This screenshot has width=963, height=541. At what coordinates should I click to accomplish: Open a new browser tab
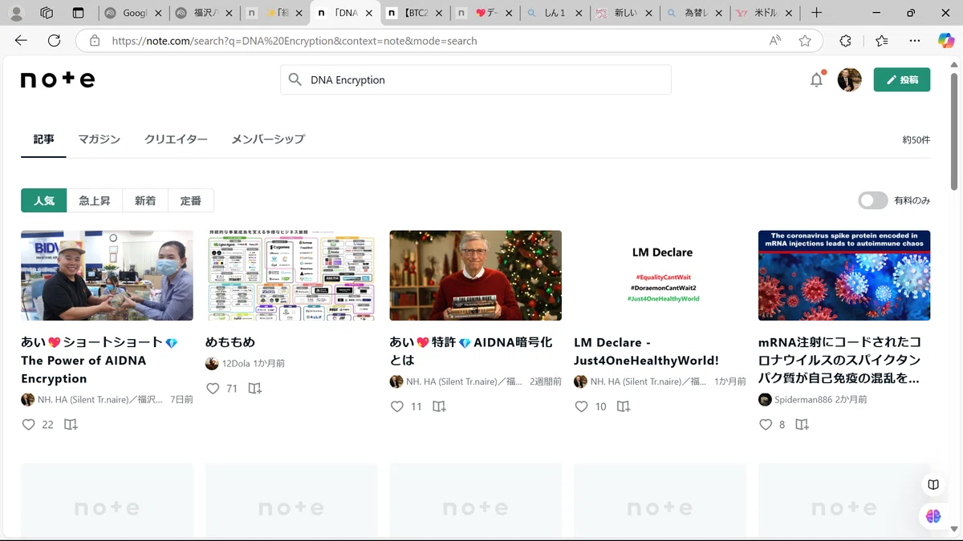(x=816, y=13)
